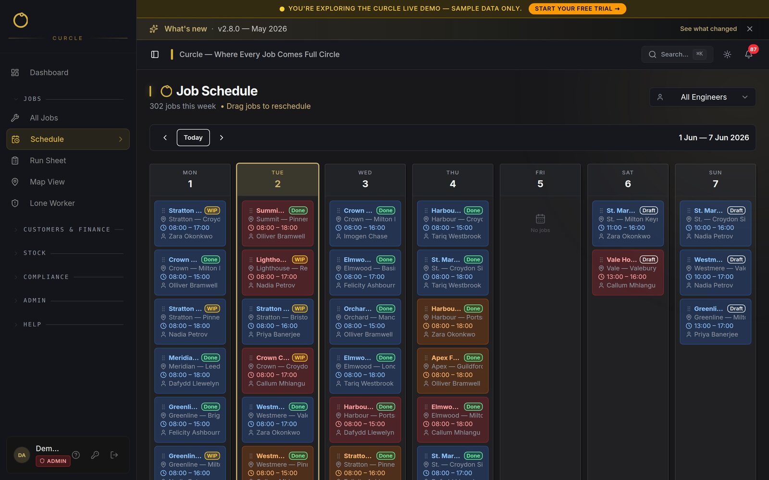
Task: Click the All Jobs wrench icon
Action: (15, 118)
